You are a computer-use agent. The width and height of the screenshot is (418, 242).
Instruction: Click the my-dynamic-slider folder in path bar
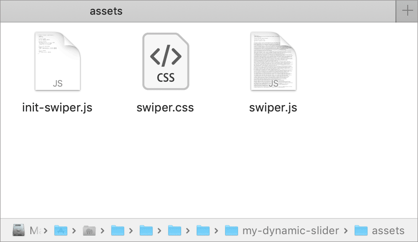[290, 230]
